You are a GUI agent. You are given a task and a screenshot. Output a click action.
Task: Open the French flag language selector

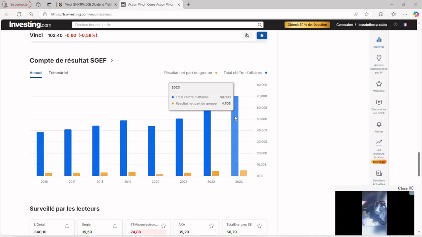click(405, 25)
